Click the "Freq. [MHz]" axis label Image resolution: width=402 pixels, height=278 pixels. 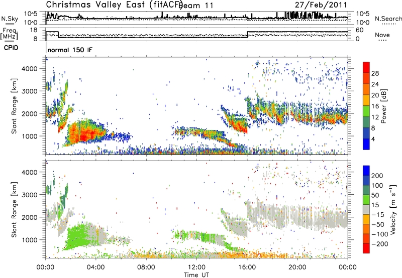[x=9, y=34]
